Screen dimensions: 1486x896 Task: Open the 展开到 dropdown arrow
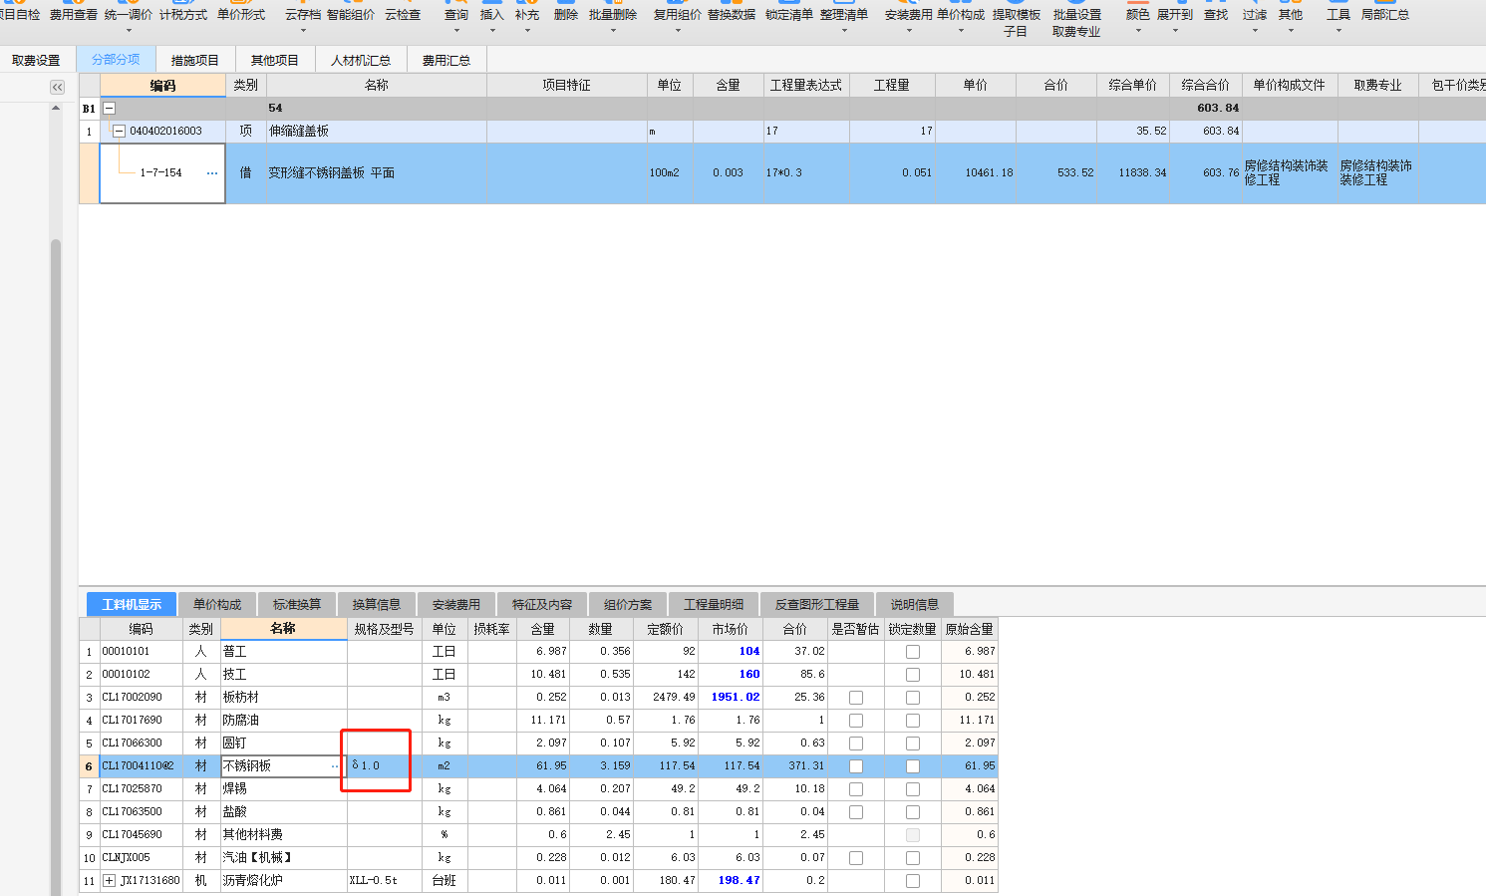(x=1175, y=31)
